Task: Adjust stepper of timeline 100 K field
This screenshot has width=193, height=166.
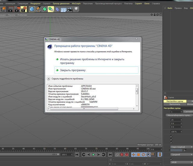Action: point(72,155)
